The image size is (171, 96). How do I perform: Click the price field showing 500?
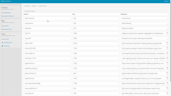coord(96,89)
